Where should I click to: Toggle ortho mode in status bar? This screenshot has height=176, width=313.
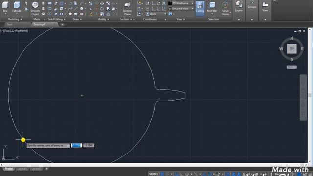tap(182, 174)
